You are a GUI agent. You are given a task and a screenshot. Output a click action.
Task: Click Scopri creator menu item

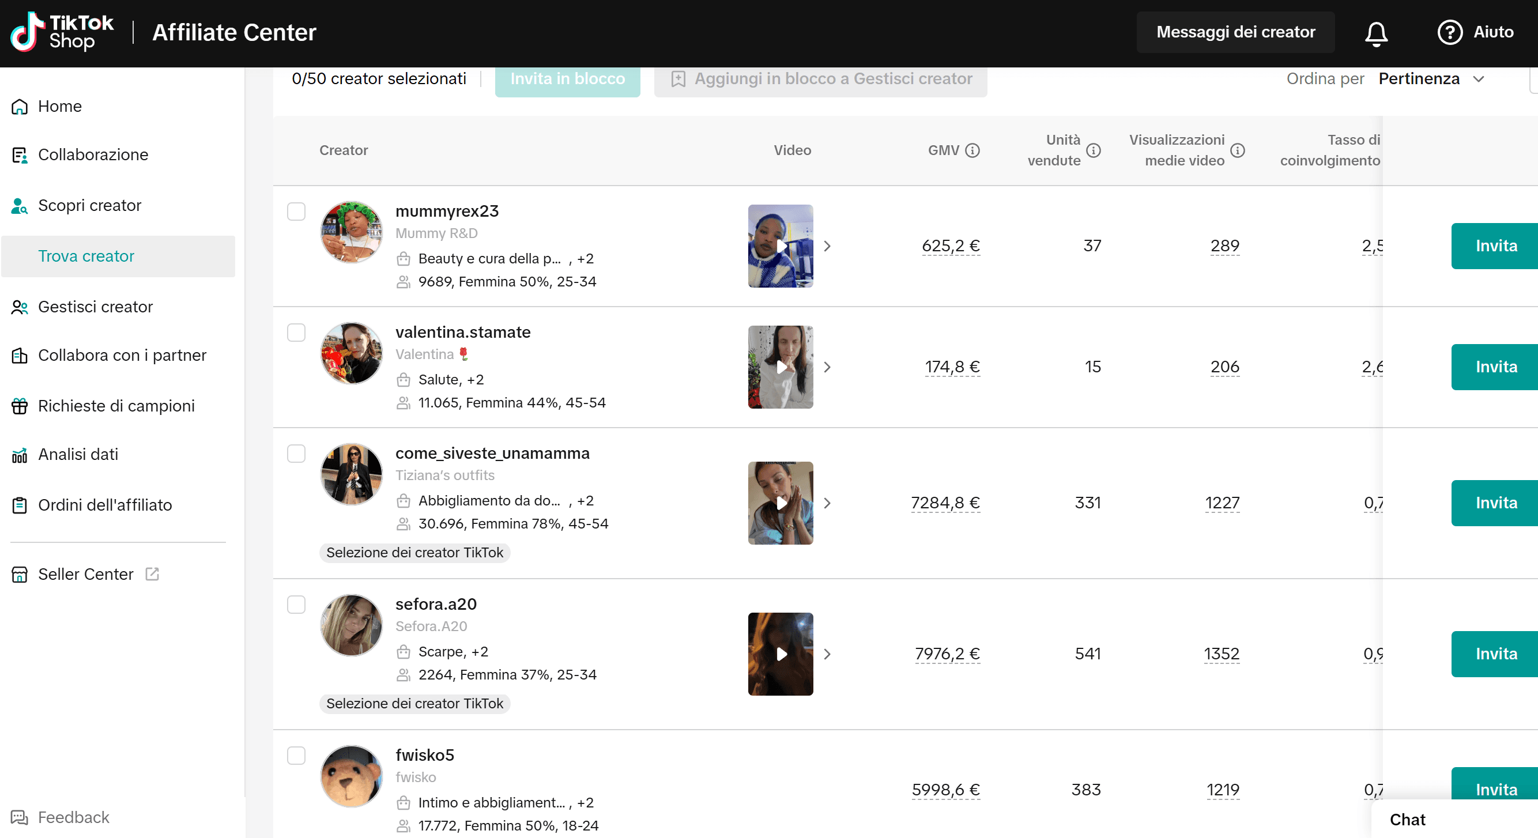click(x=89, y=205)
